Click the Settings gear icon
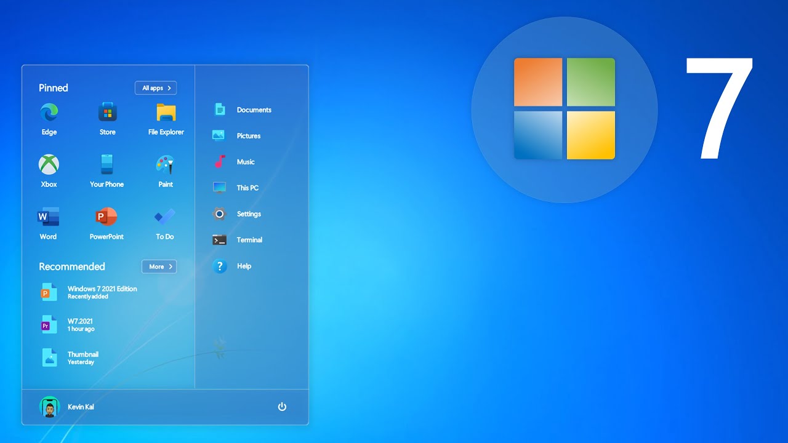 (220, 214)
